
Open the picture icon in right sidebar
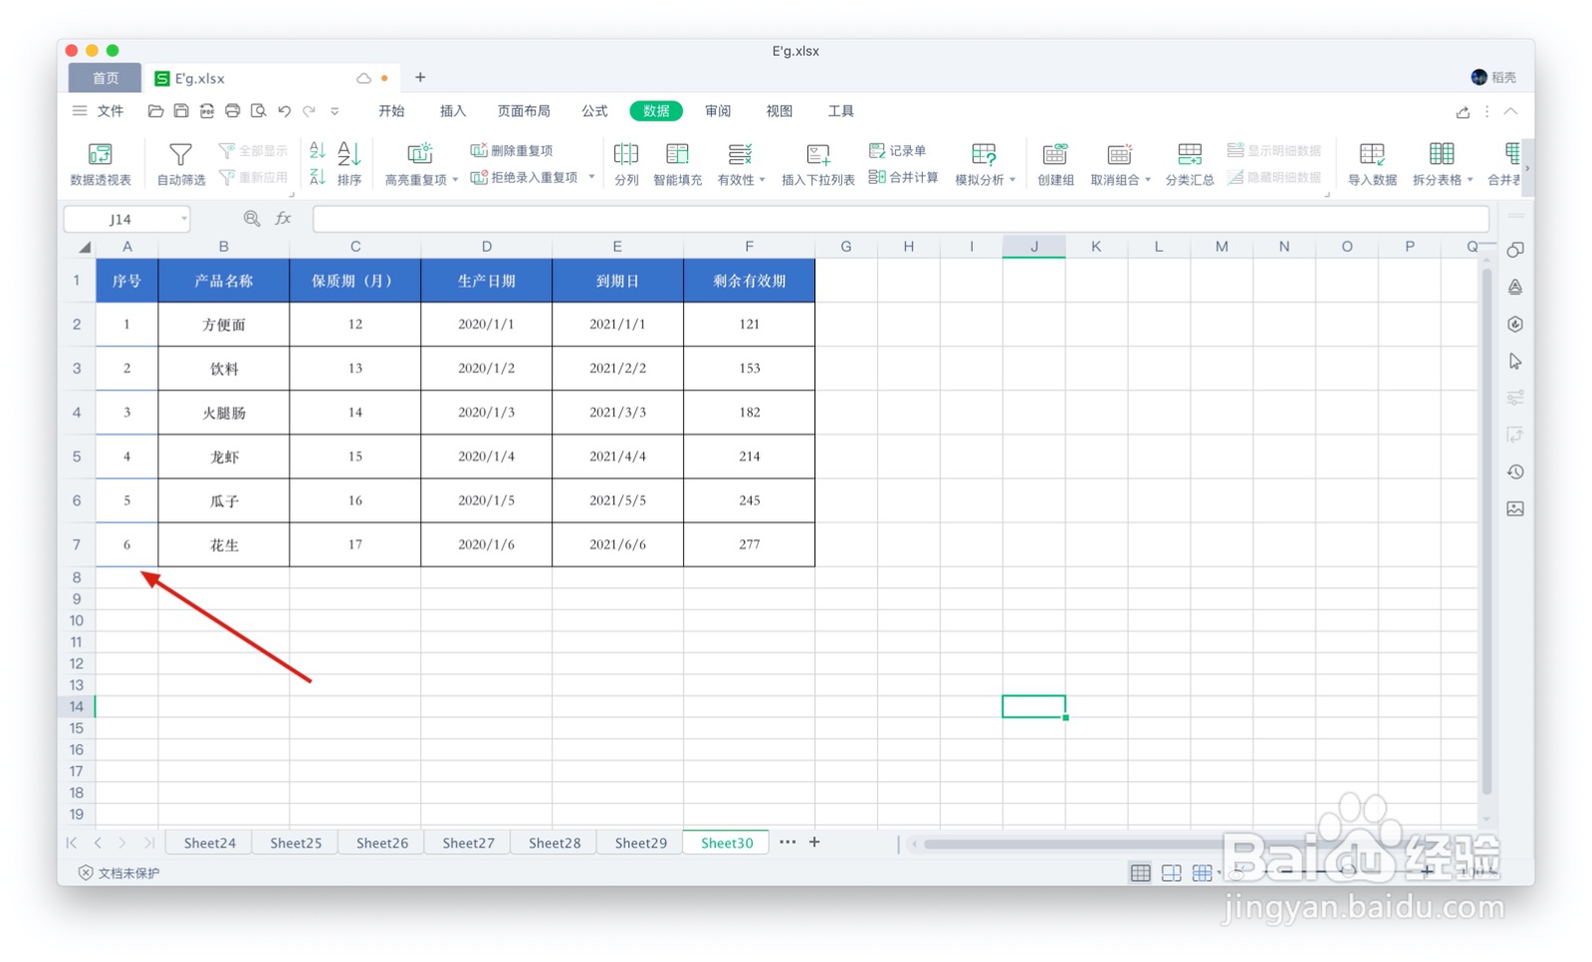(x=1515, y=508)
